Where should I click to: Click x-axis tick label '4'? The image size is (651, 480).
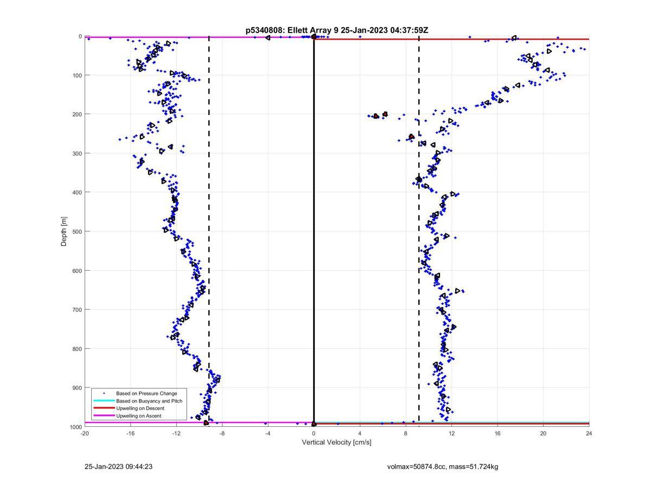[360, 433]
